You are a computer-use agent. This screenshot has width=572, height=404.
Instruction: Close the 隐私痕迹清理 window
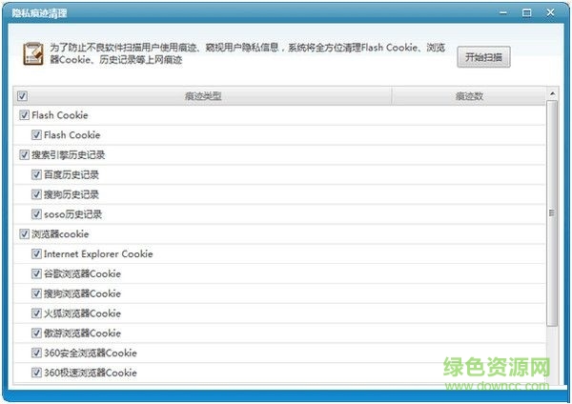point(550,12)
